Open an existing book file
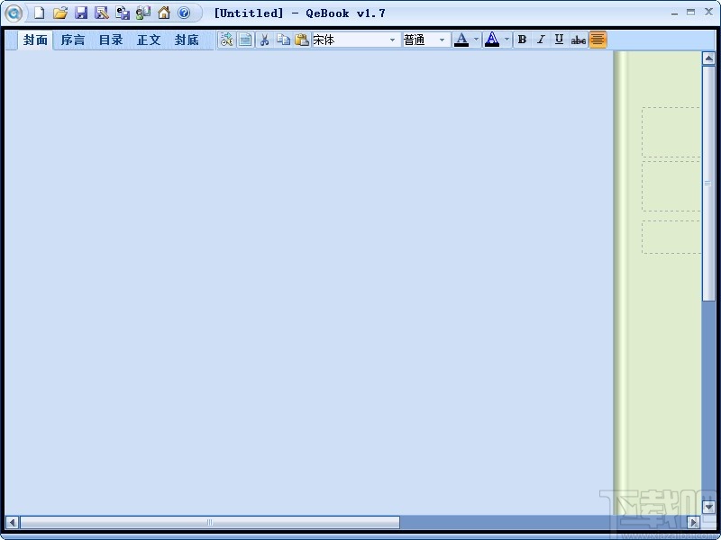Viewport: 721px width, 540px height. [x=61, y=13]
